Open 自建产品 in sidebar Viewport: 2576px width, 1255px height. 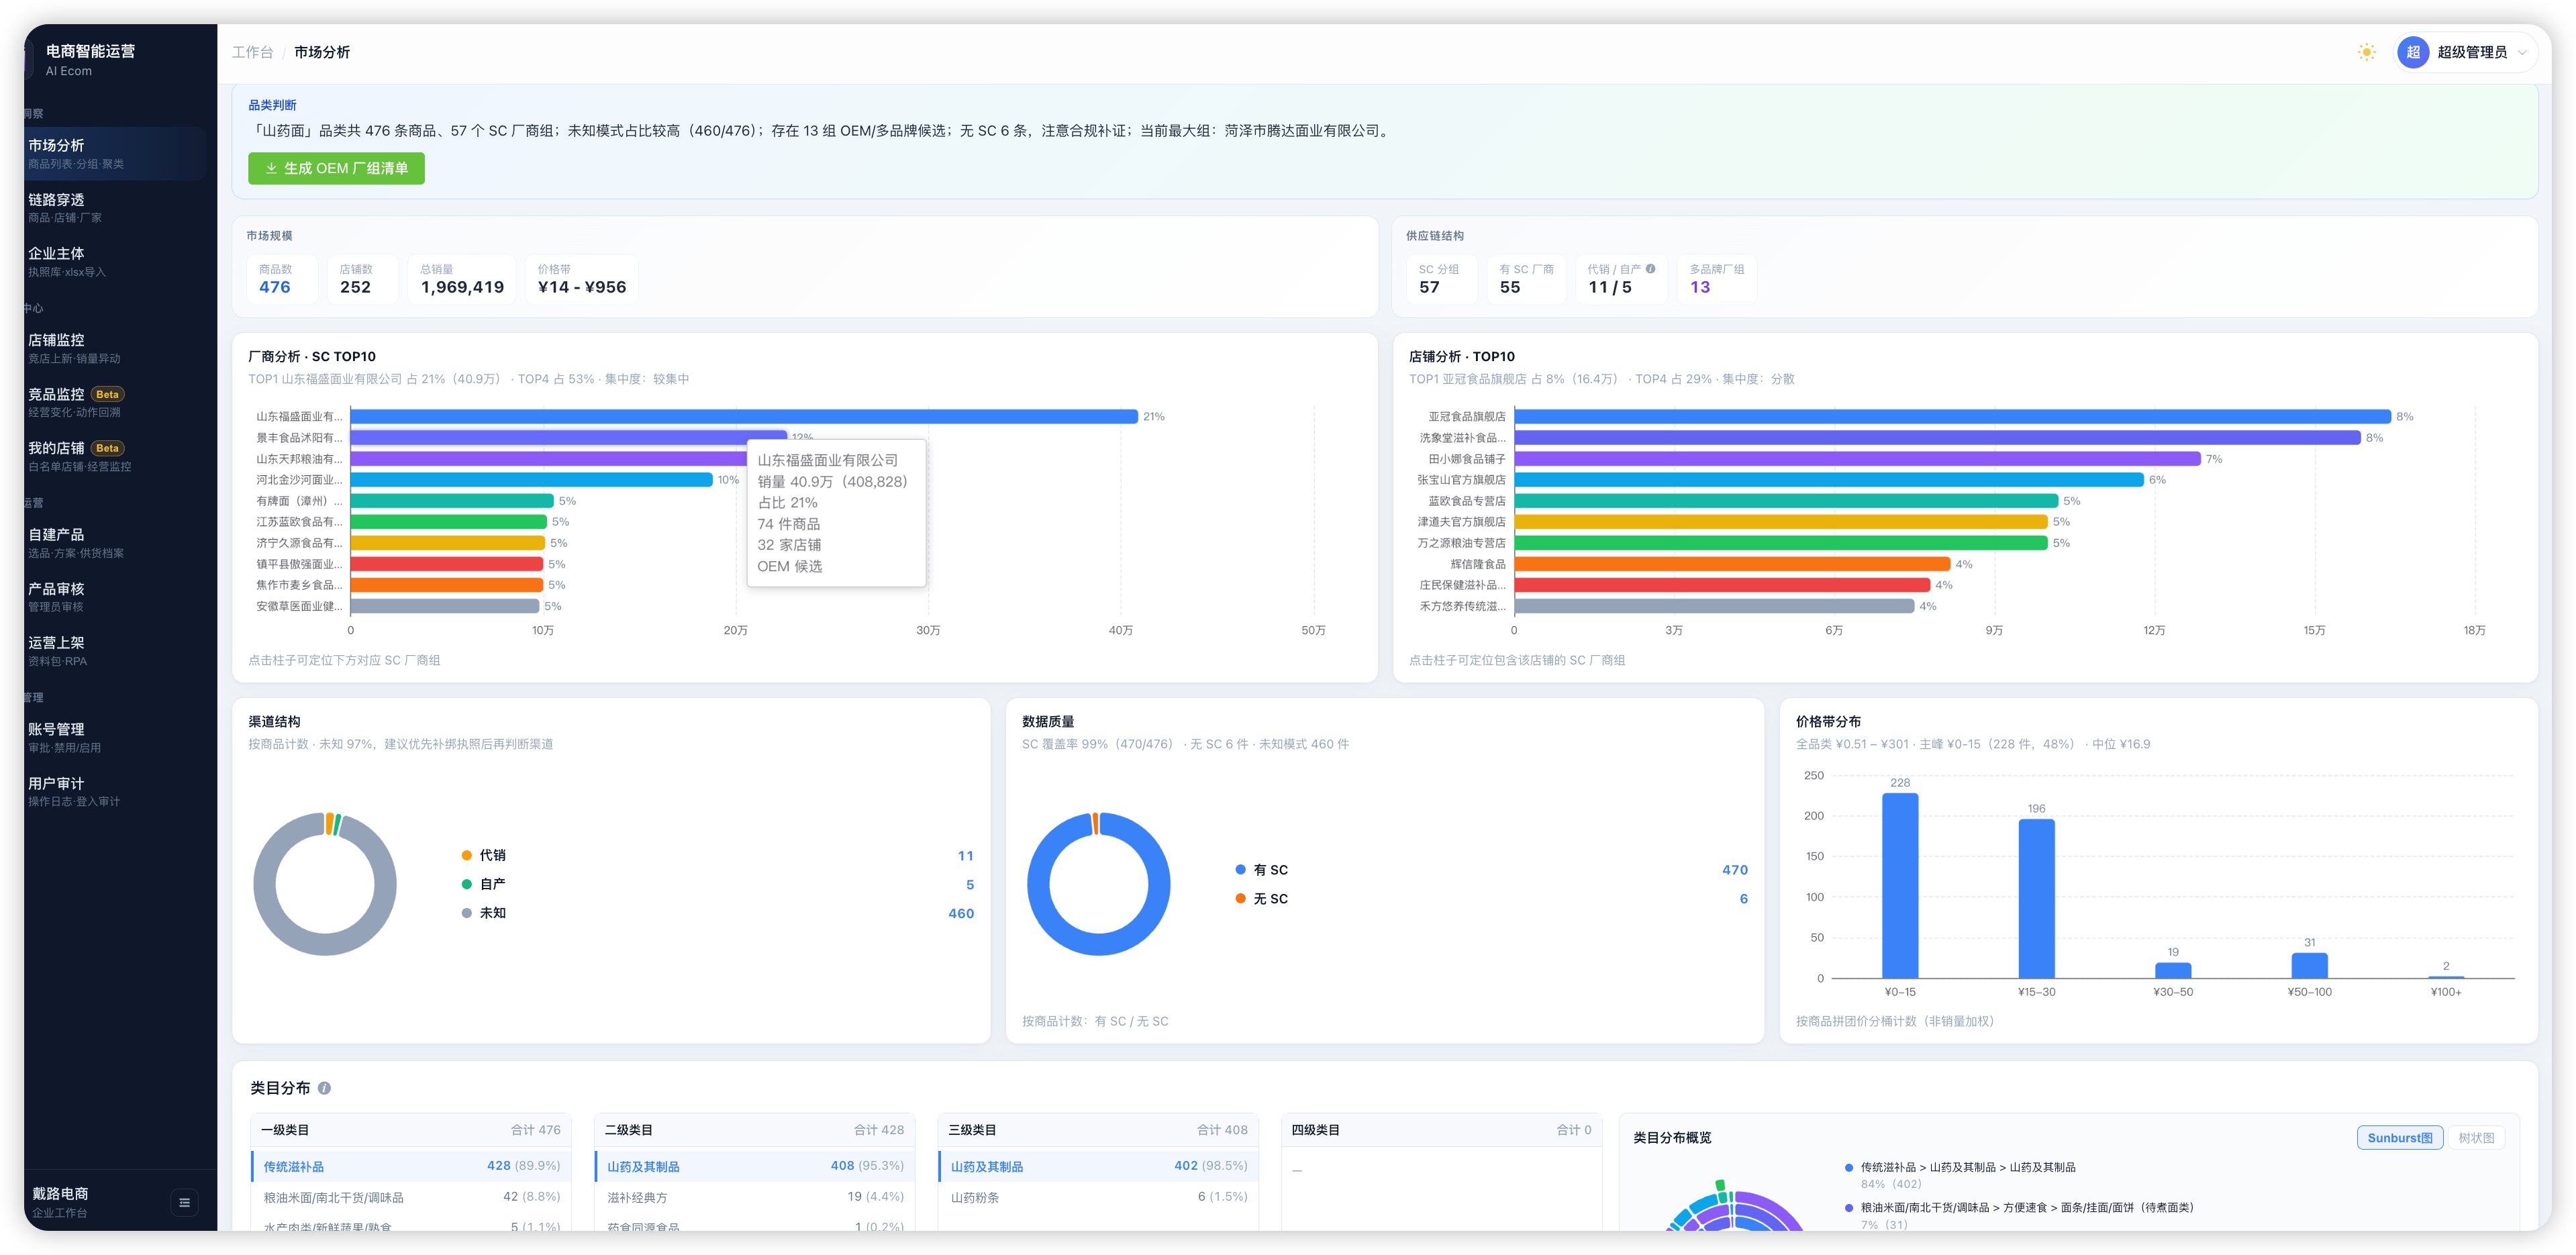point(115,542)
